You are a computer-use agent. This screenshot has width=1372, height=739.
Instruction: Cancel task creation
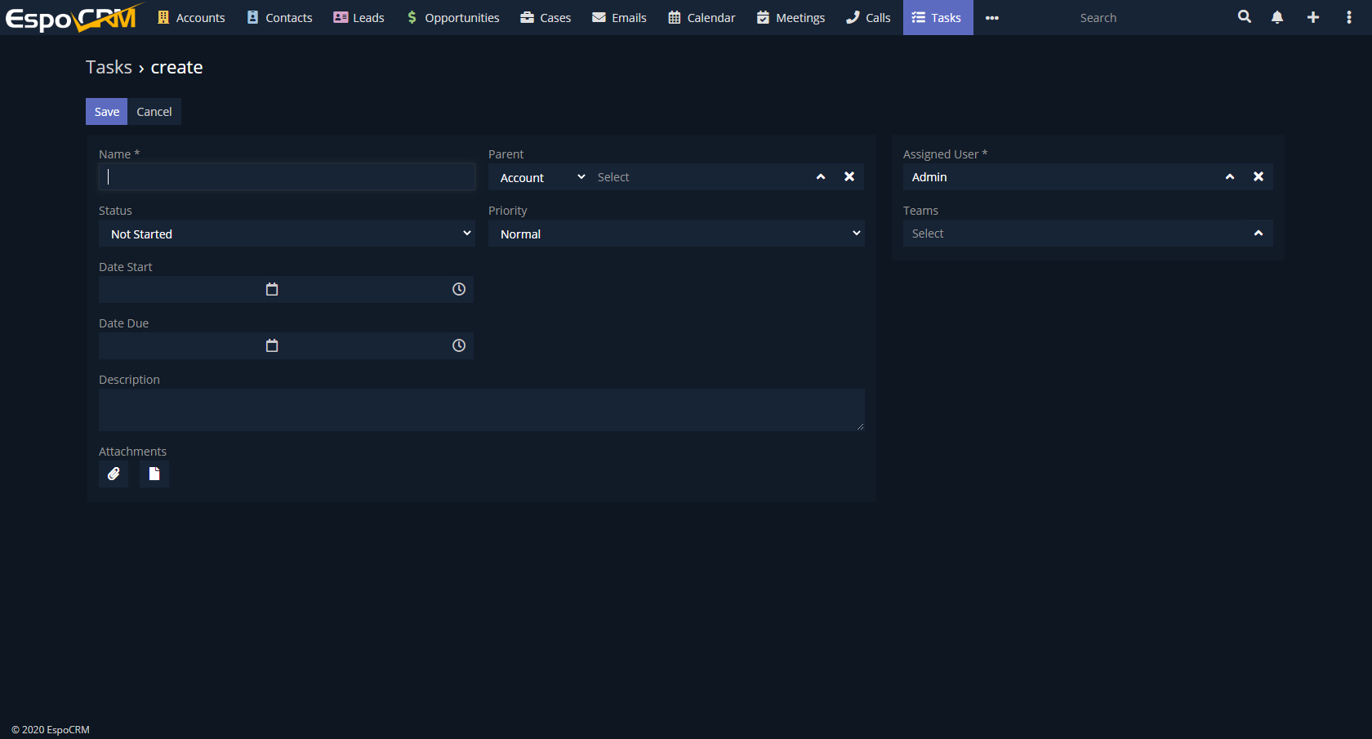[x=154, y=112]
